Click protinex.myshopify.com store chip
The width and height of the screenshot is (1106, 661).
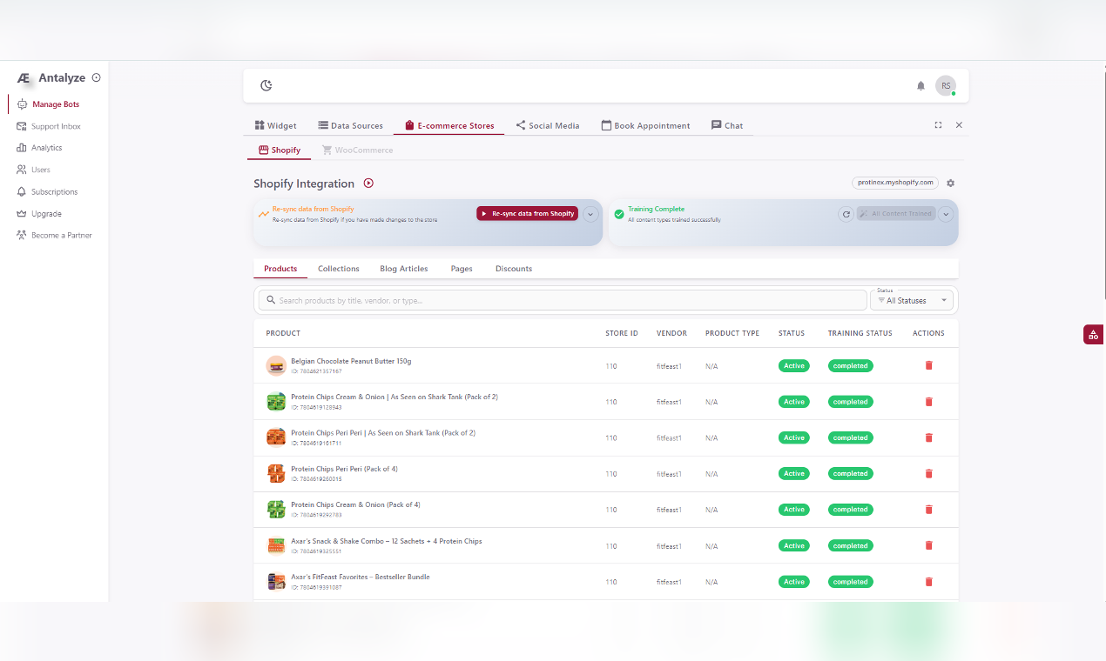(895, 183)
